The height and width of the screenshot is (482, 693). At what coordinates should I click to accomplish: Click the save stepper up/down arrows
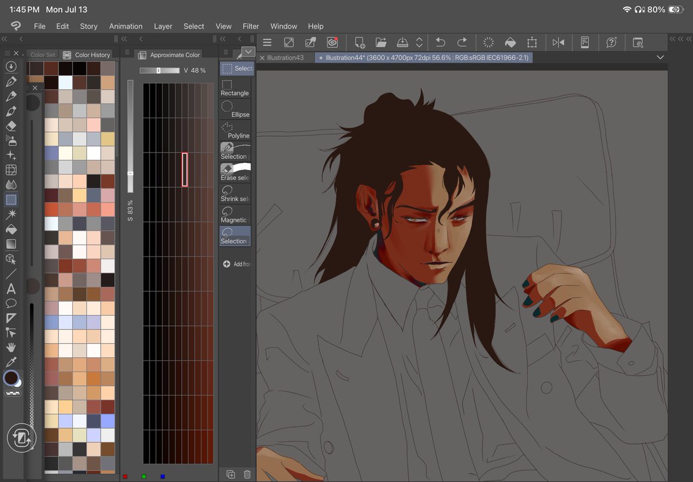pos(419,42)
